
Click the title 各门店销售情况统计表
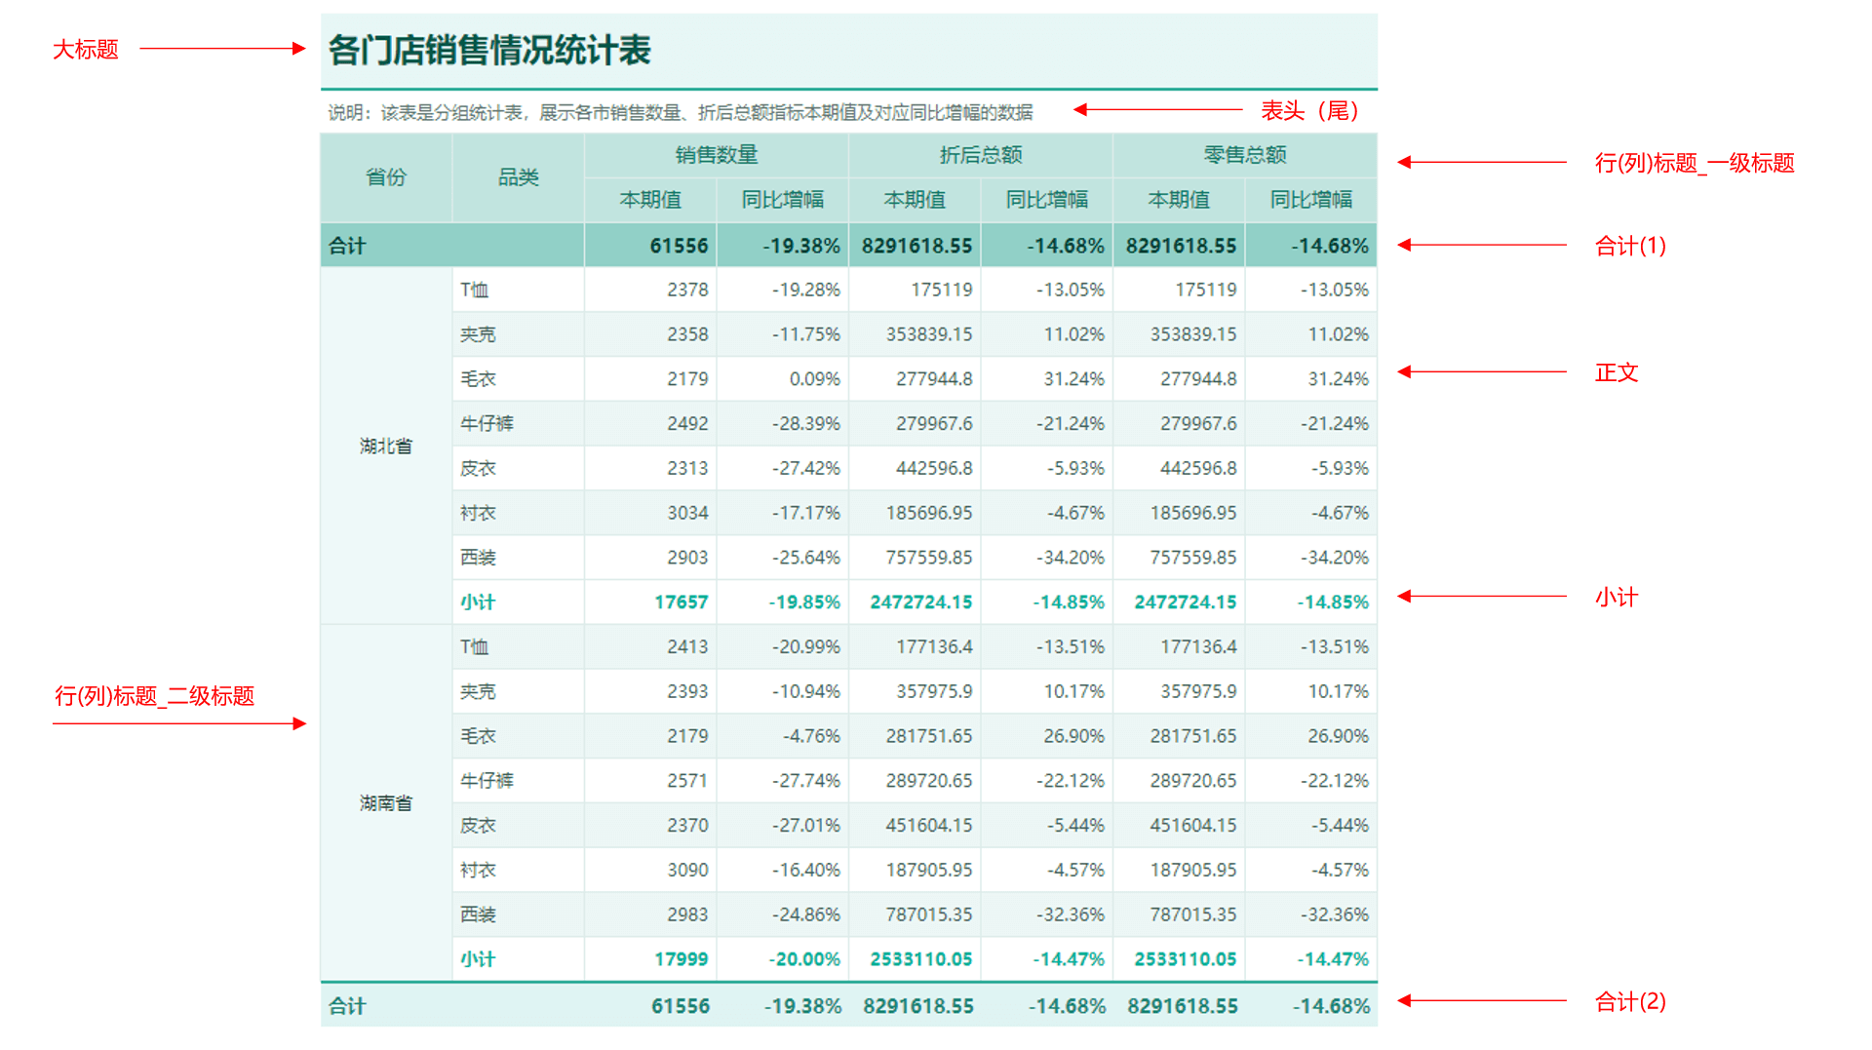[x=489, y=50]
